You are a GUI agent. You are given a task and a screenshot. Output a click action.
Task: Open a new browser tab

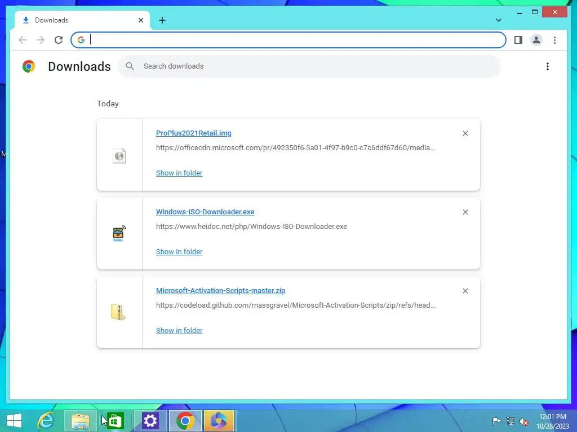[162, 20]
